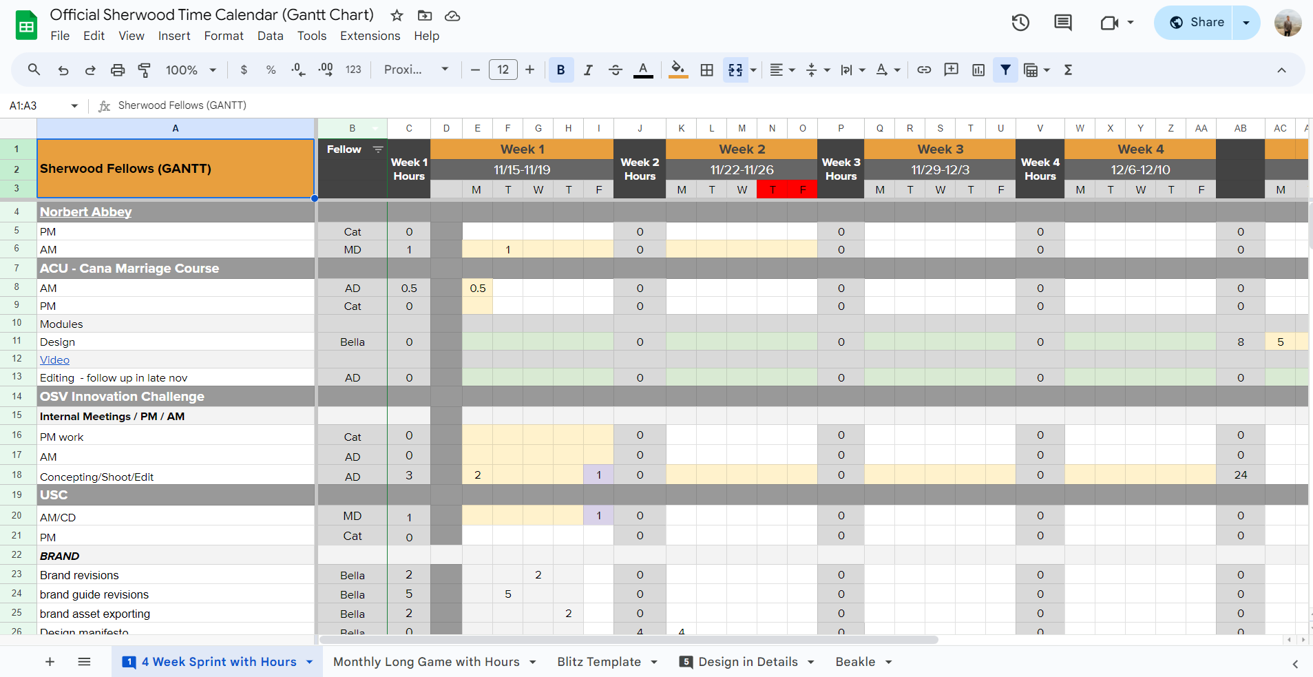Open the Format menu

pos(224,36)
